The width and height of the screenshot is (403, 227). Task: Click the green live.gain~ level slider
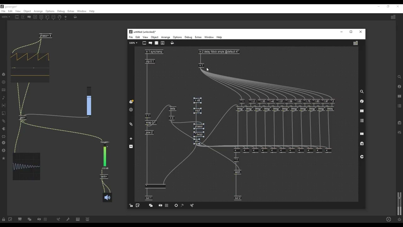[x=105, y=156]
